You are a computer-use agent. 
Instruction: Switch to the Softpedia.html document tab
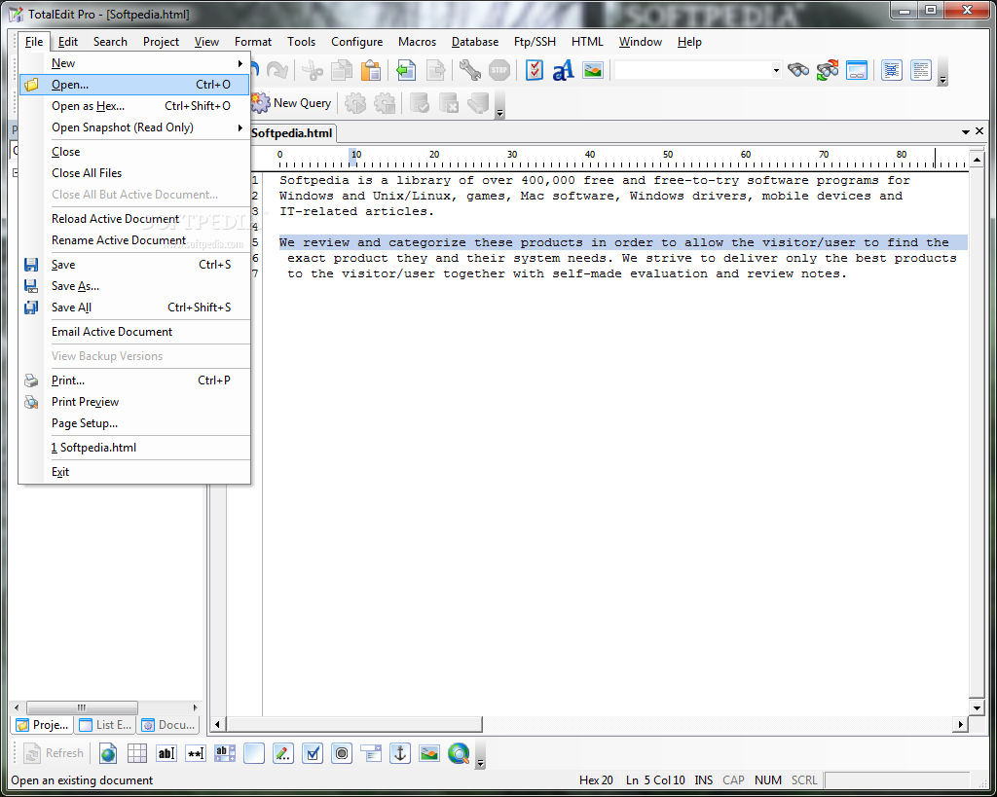[x=292, y=132]
